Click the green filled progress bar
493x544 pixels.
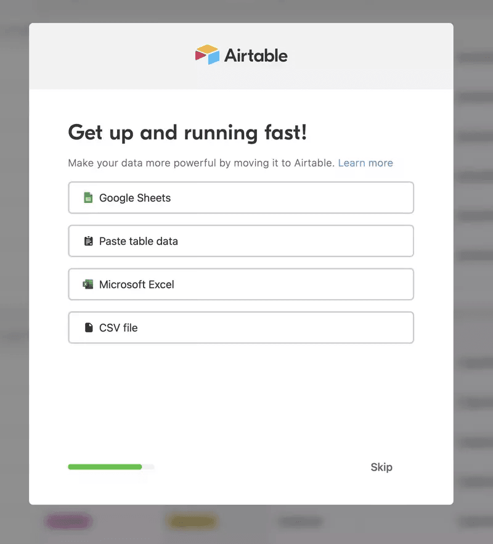[105, 467]
